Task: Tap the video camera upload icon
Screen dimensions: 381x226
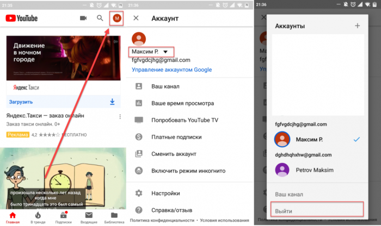Action: [83, 18]
